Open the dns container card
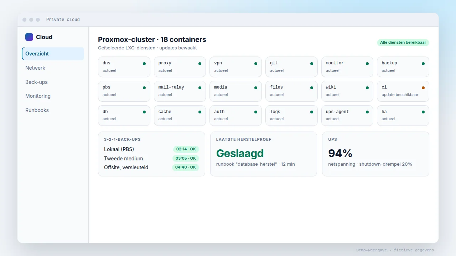Screen dimensions: 456x256 pyautogui.click(x=124, y=67)
